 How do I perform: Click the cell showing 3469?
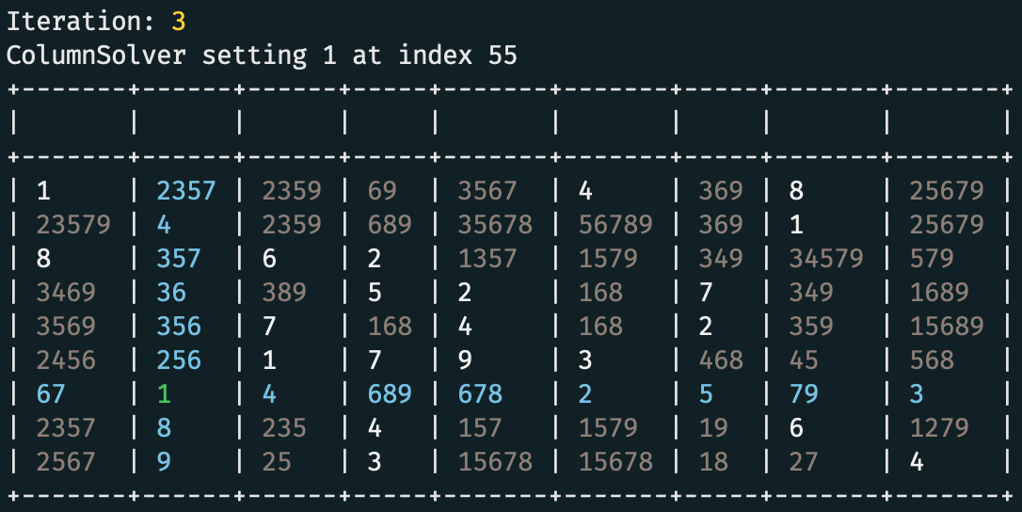[x=66, y=292]
